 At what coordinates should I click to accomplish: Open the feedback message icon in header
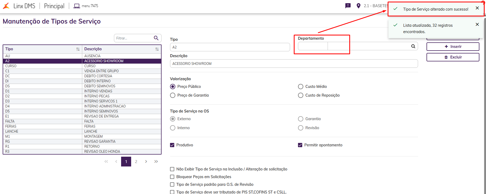348,6
